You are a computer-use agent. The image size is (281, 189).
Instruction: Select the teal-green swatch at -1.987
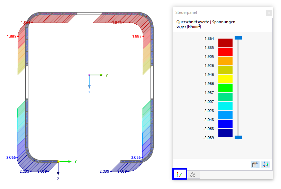click(225, 97)
